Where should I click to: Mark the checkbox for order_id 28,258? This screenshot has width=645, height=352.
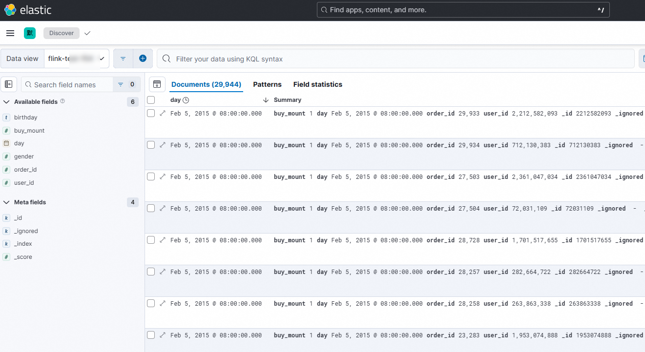(151, 303)
